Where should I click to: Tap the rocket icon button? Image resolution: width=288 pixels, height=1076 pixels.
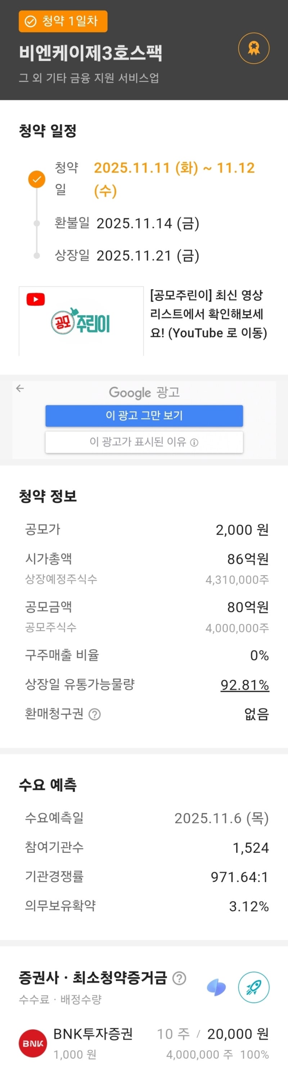(253, 988)
